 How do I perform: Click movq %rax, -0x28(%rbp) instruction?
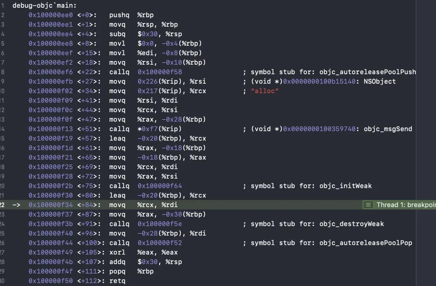point(158,119)
